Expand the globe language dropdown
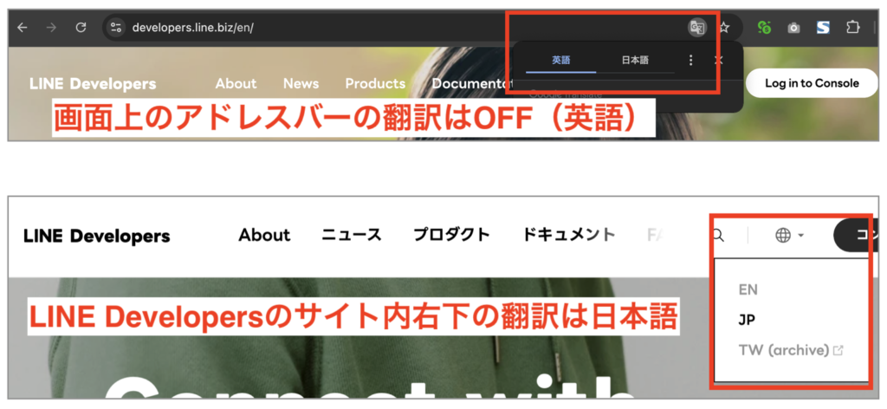Screen dimensions: 887x409 [789, 235]
